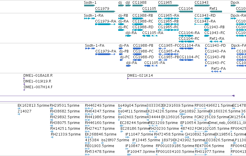Click the CG1943-RD transcript
246x156 pixels.
202,18
